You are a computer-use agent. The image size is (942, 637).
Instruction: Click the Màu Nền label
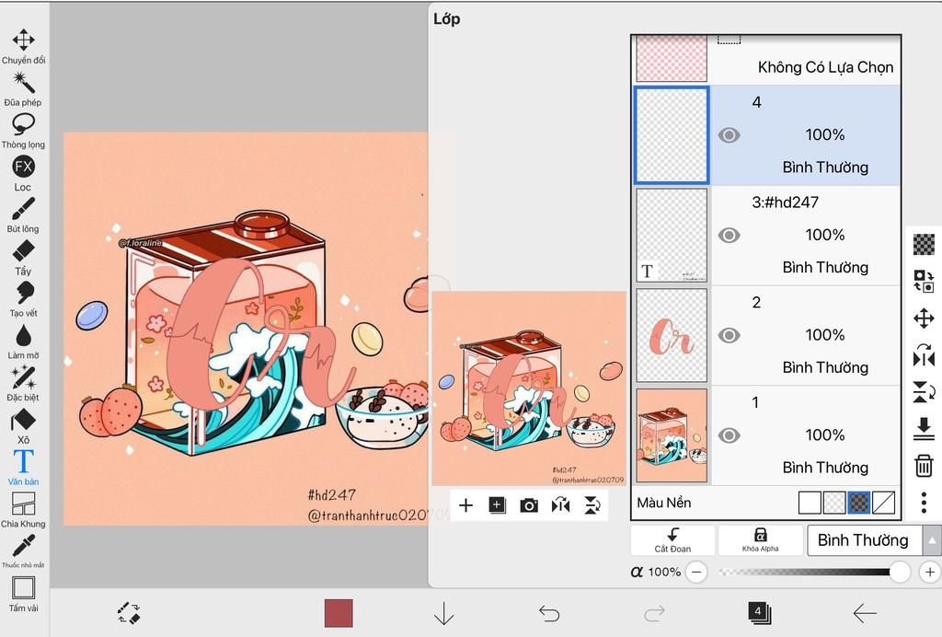tap(664, 503)
